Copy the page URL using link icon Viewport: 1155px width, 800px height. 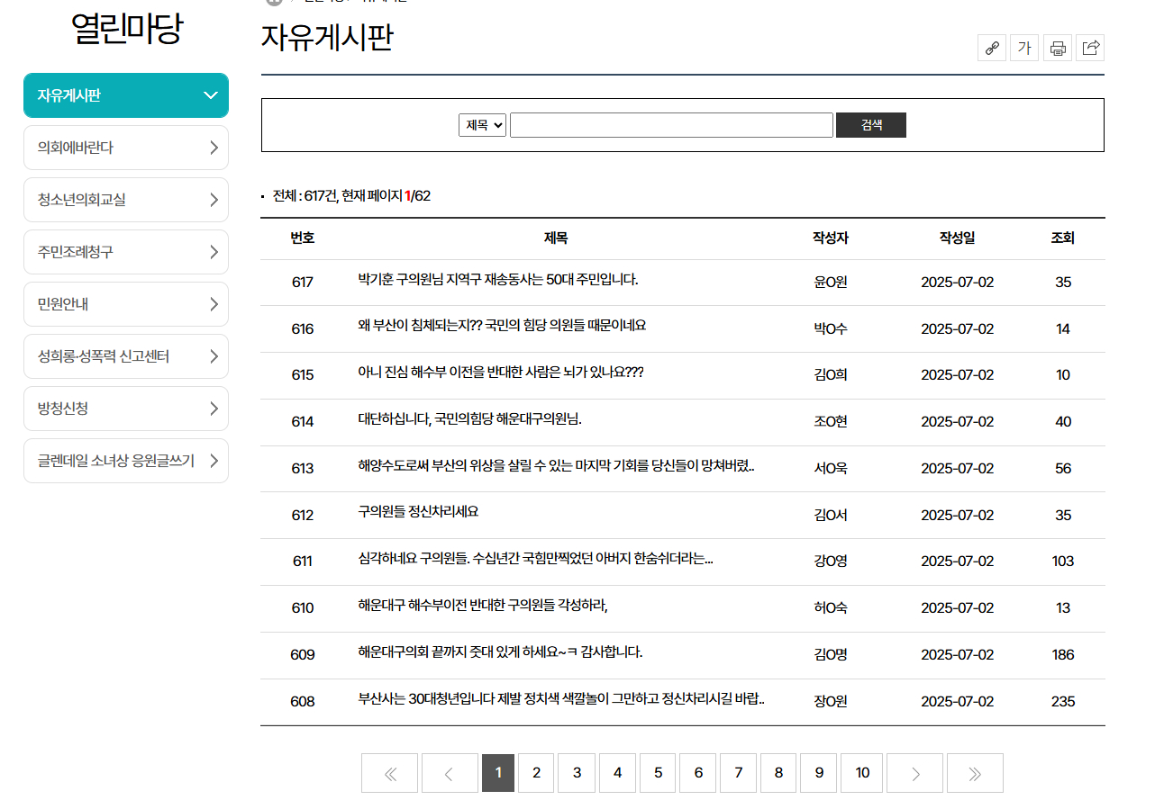pyautogui.click(x=992, y=48)
